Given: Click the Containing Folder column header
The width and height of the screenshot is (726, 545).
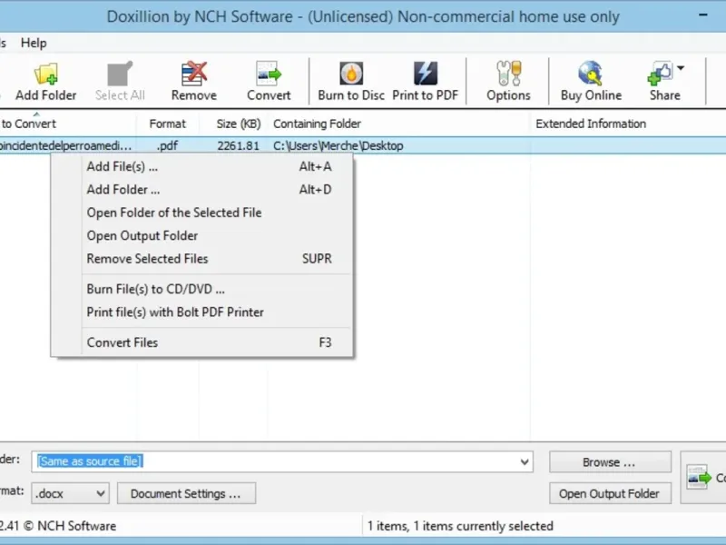Looking at the screenshot, I should [x=398, y=124].
